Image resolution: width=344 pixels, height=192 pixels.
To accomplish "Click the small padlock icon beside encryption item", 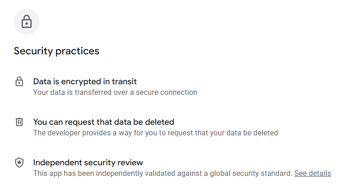I will click(x=19, y=82).
